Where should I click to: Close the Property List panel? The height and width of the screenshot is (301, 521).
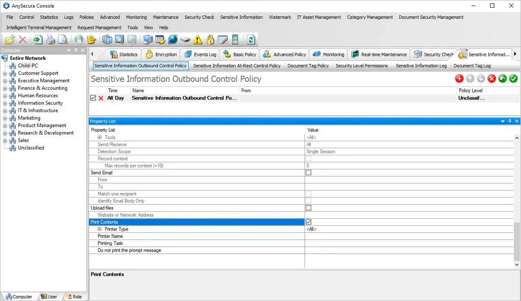pos(516,121)
